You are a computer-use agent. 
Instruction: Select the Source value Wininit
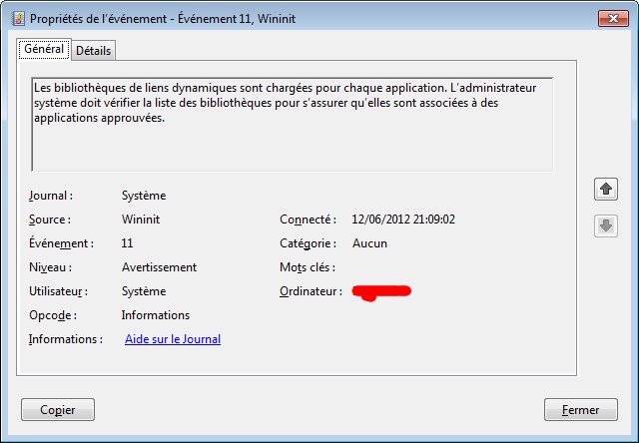tap(141, 220)
